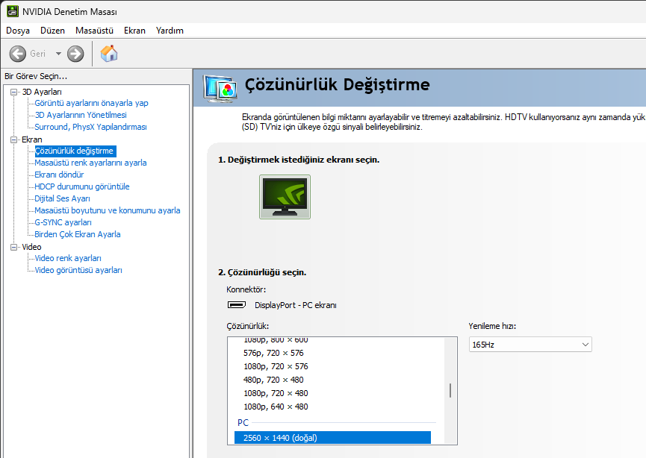This screenshot has height=458, width=646.
Task: Open the Masaüstü menu
Action: (x=94, y=31)
